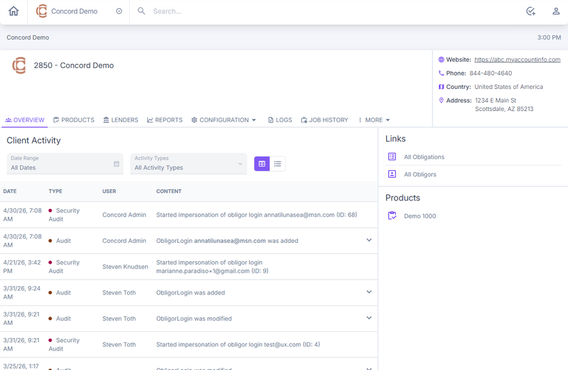Open the Activity Types dropdown
Screen dimensions: 568x370
[x=188, y=164]
